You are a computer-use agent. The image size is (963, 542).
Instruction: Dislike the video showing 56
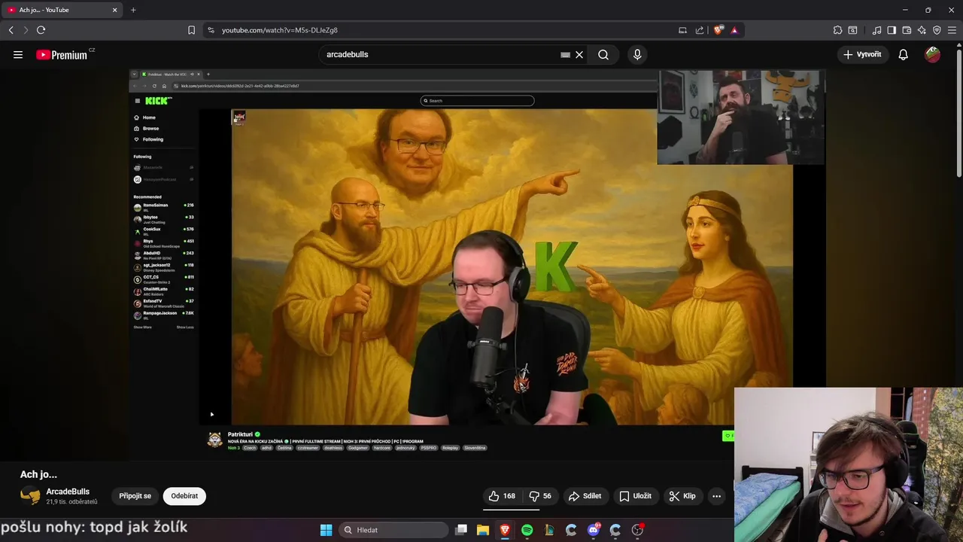[540, 496]
